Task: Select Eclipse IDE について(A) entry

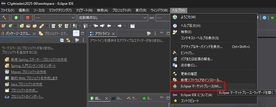Action: click(214, 95)
